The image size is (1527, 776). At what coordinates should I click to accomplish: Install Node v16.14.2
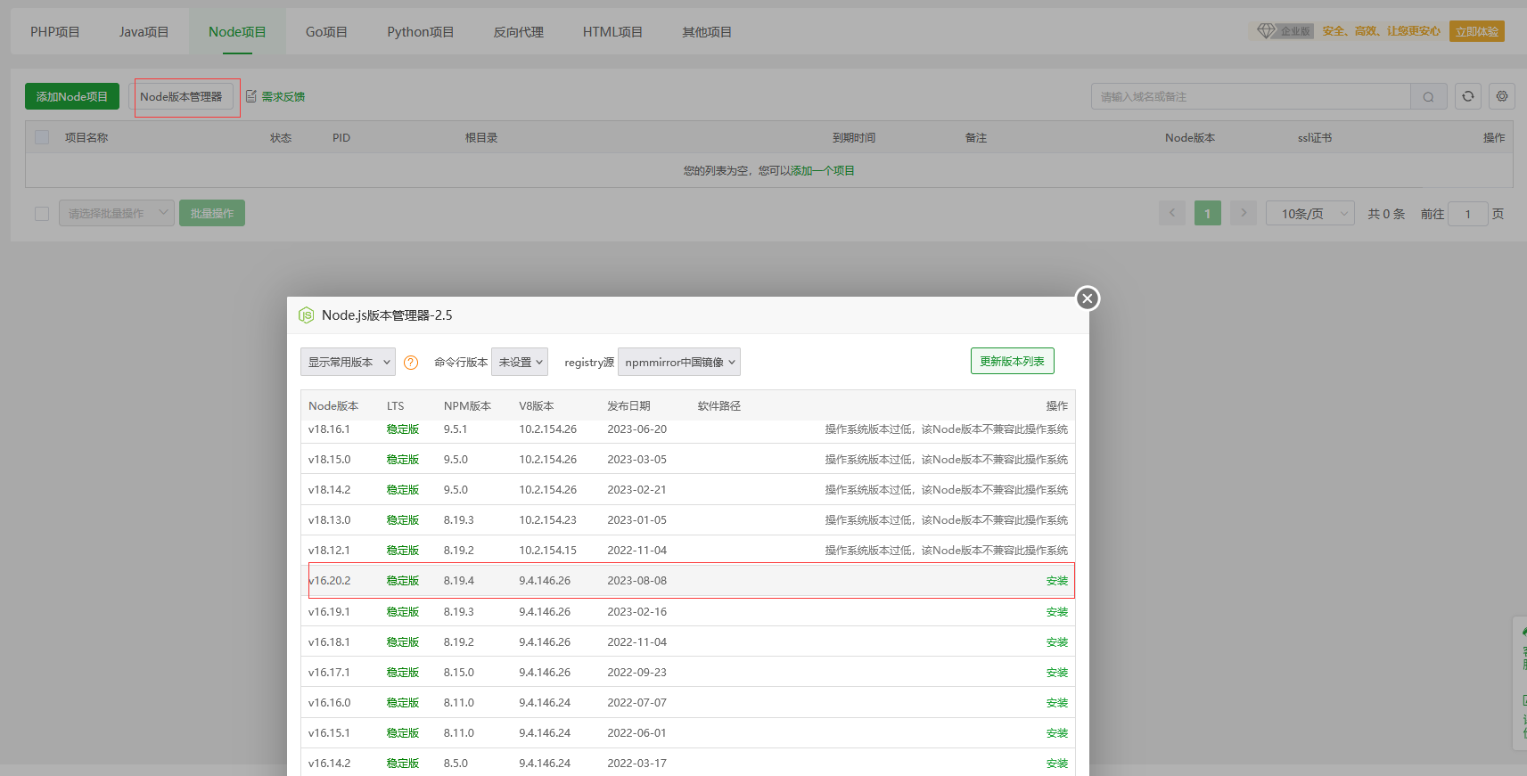[1057, 764]
